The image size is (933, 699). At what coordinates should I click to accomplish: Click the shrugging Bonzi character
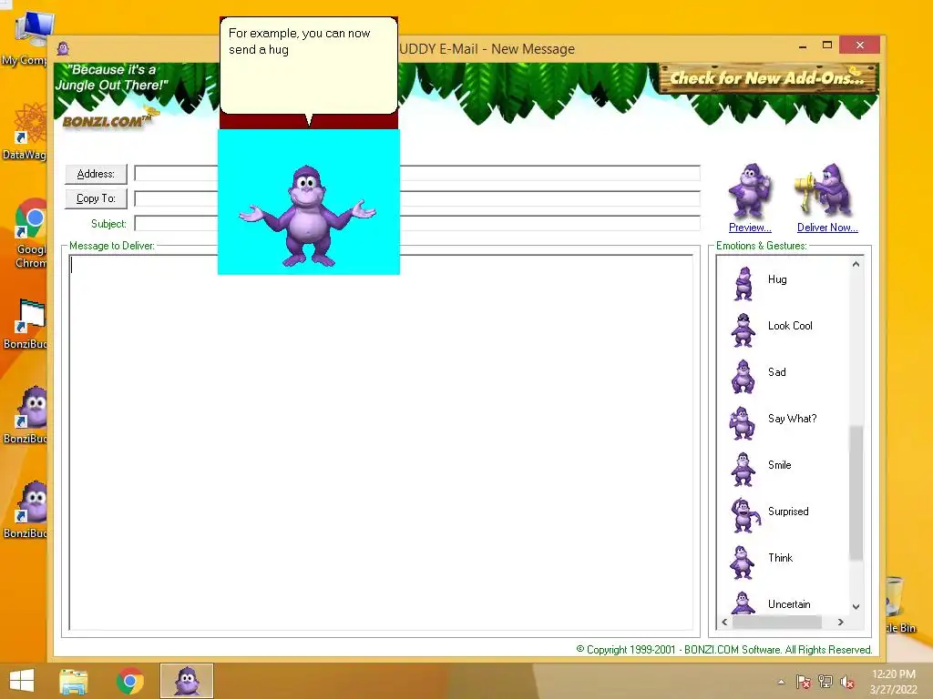[x=308, y=216]
